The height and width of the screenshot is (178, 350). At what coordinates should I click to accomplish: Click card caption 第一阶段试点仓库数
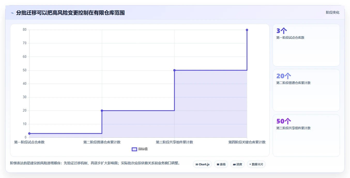(x=290, y=38)
